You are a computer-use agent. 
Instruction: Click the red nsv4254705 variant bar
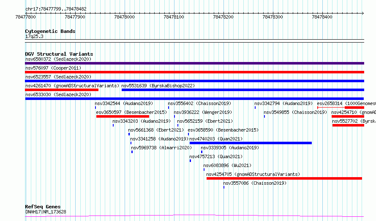click(284, 178)
